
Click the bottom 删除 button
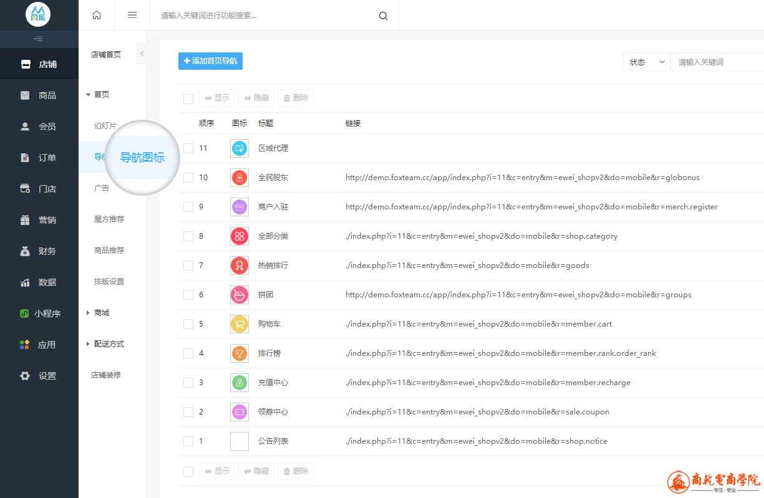point(295,471)
